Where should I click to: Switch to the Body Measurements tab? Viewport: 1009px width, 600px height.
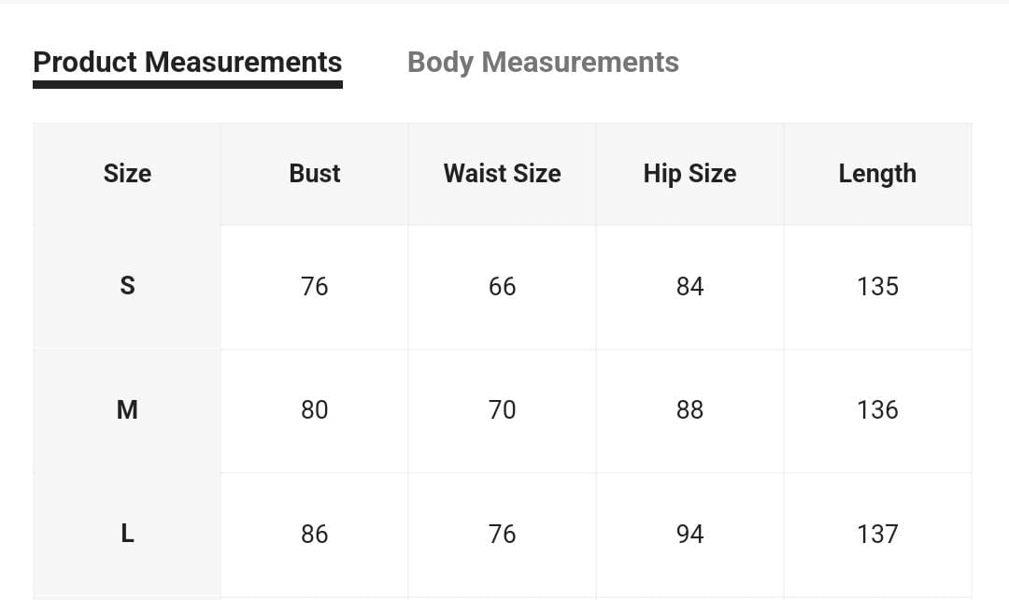(543, 63)
